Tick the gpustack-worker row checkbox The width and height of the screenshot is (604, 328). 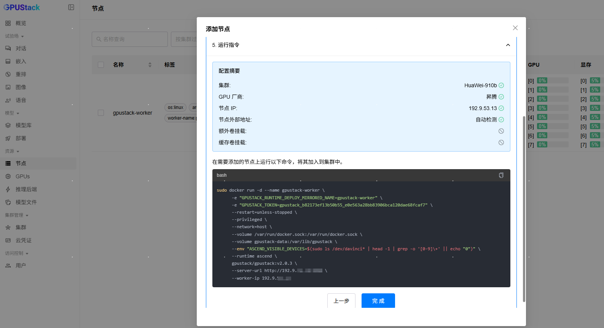click(x=101, y=113)
